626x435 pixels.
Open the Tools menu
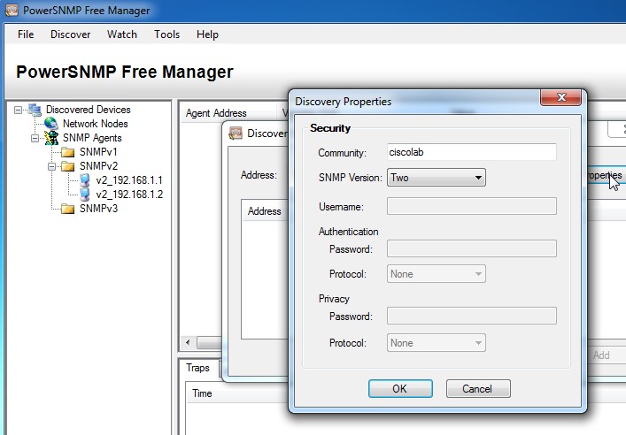(166, 34)
